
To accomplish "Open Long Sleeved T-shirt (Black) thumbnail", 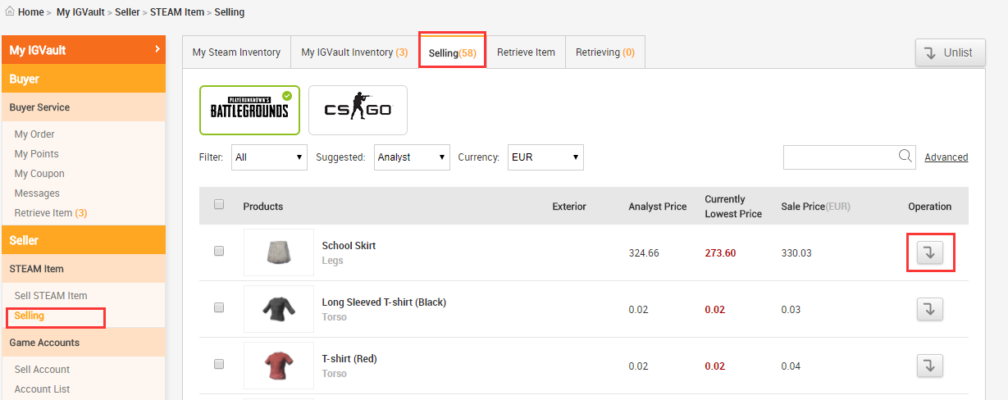I will coord(279,309).
